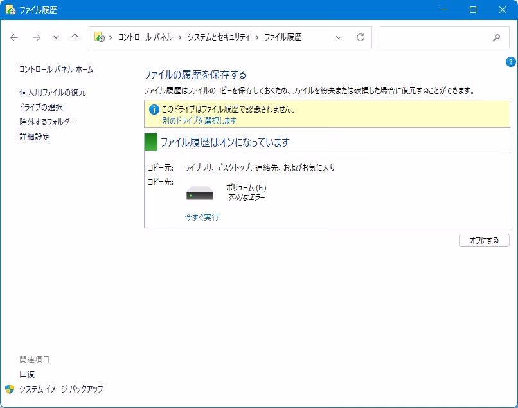Click the refresh button in address bar
Viewport: 518px width, 408px height.
pos(361,37)
